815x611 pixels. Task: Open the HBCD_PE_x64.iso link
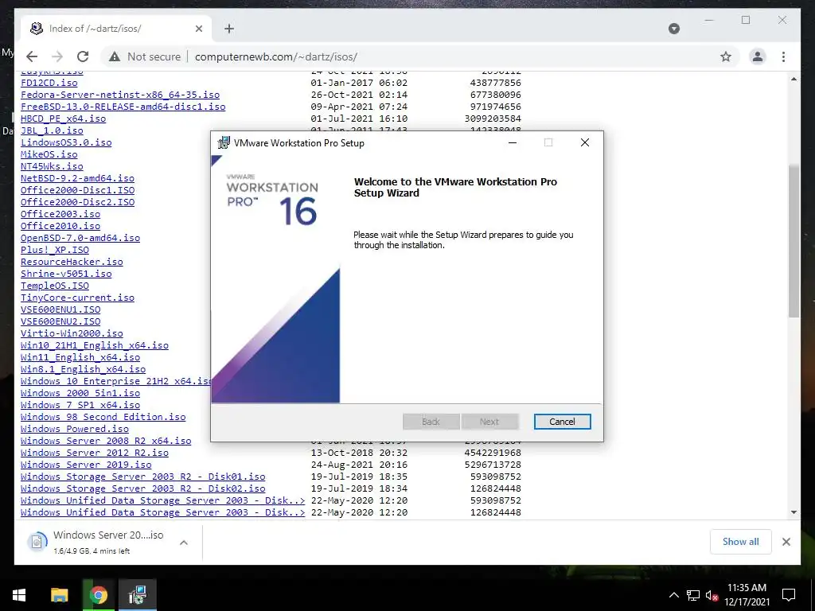64,119
